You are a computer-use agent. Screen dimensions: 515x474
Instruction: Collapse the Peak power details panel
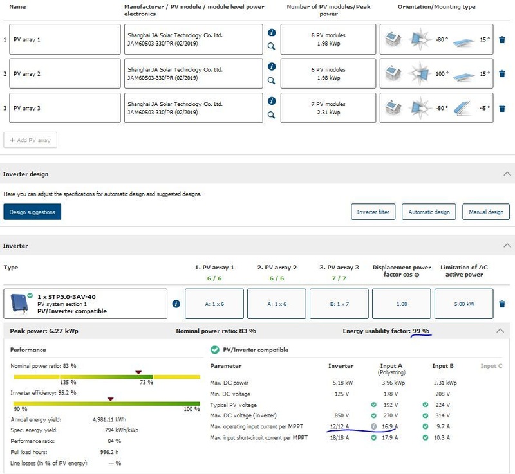[501, 330]
